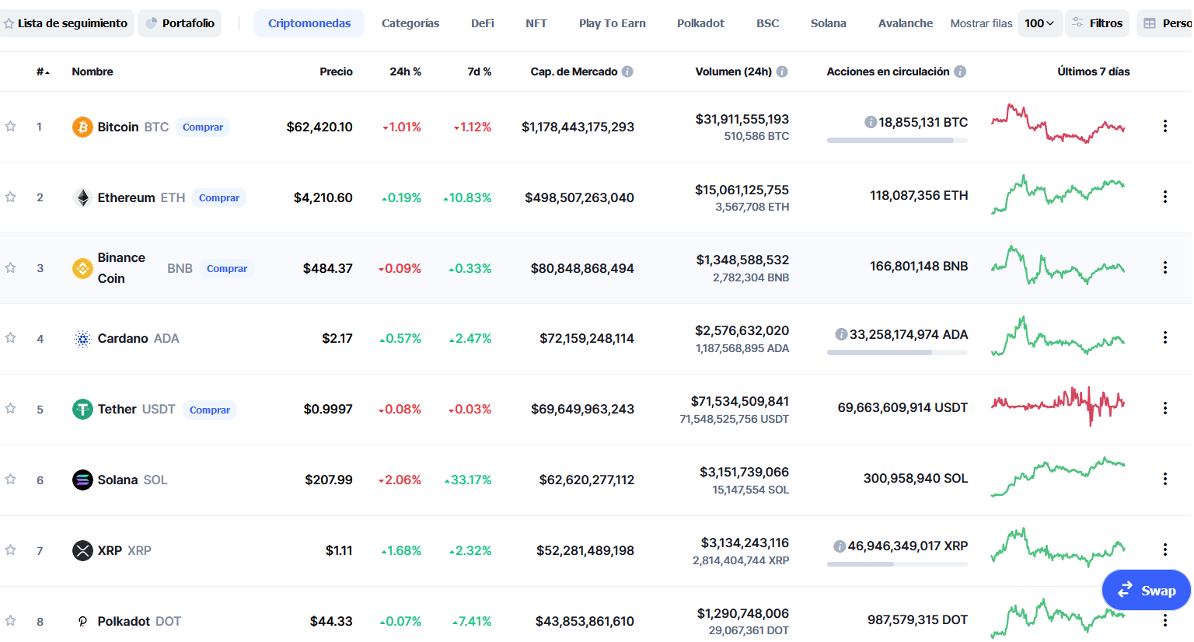
Task: Click Bitcoin circulating supply progress bar
Action: 897,141
